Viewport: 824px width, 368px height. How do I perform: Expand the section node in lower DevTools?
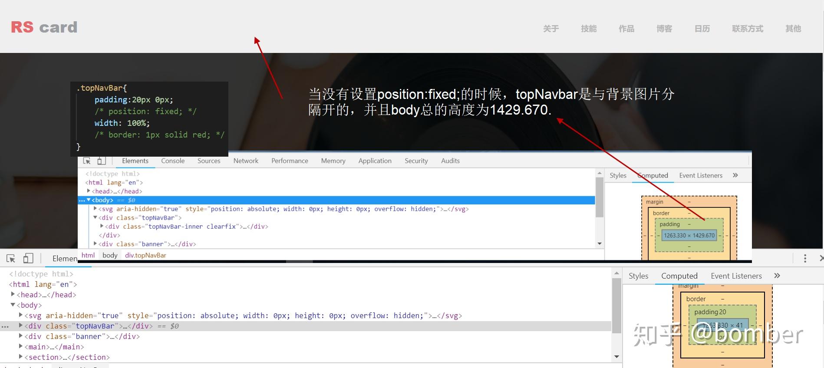point(21,357)
